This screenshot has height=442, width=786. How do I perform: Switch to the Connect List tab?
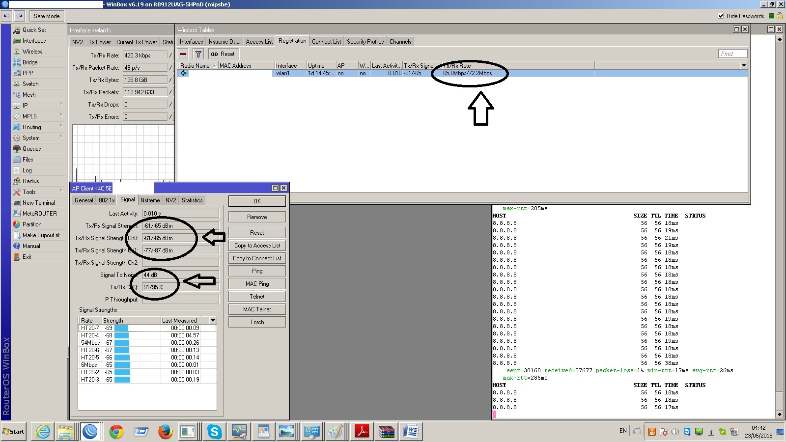pyautogui.click(x=326, y=42)
